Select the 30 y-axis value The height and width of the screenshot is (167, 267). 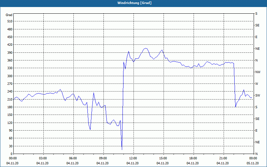pyautogui.click(x=11, y=146)
